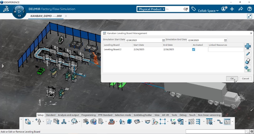The width and height of the screenshot is (254, 134).
Task: Open the PPR Standard tab
Action: pyautogui.click(x=105, y=115)
